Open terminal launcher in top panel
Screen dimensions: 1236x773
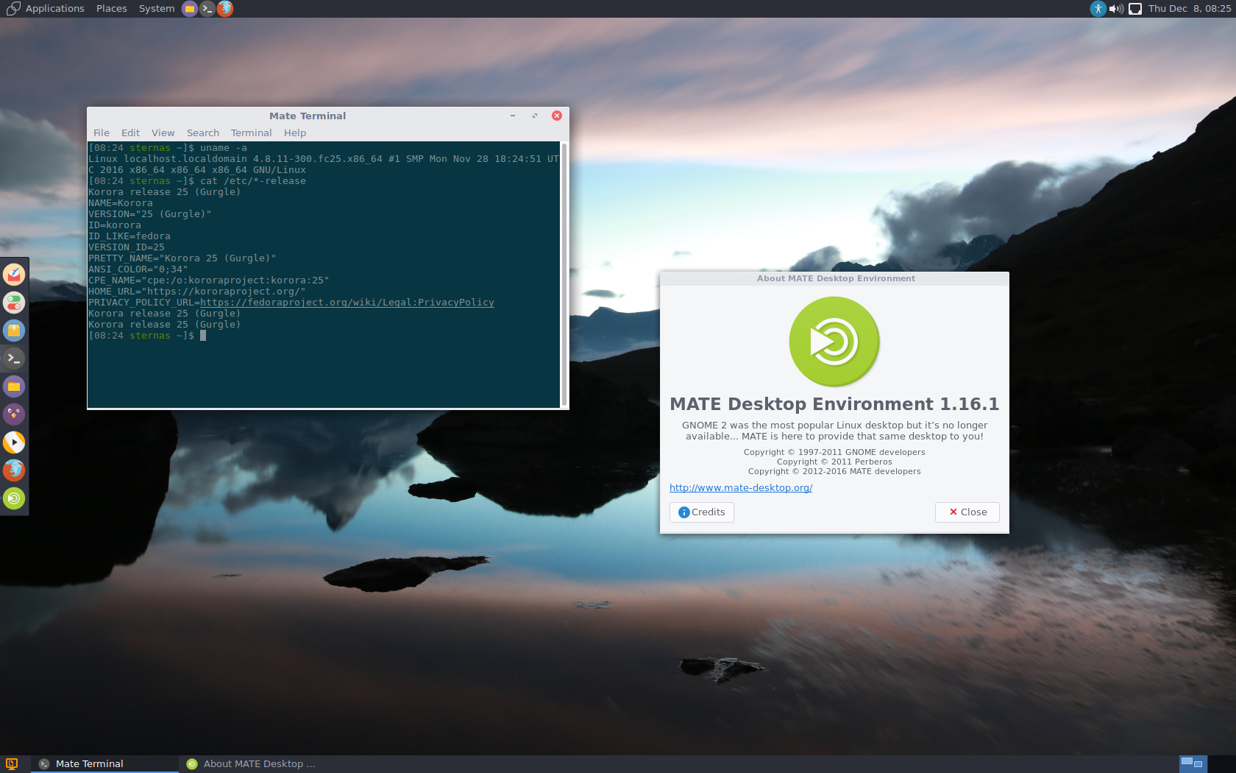(x=207, y=9)
